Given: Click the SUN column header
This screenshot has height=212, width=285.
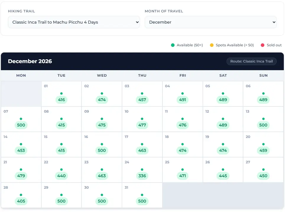Looking at the screenshot, I should pyautogui.click(x=263, y=75).
